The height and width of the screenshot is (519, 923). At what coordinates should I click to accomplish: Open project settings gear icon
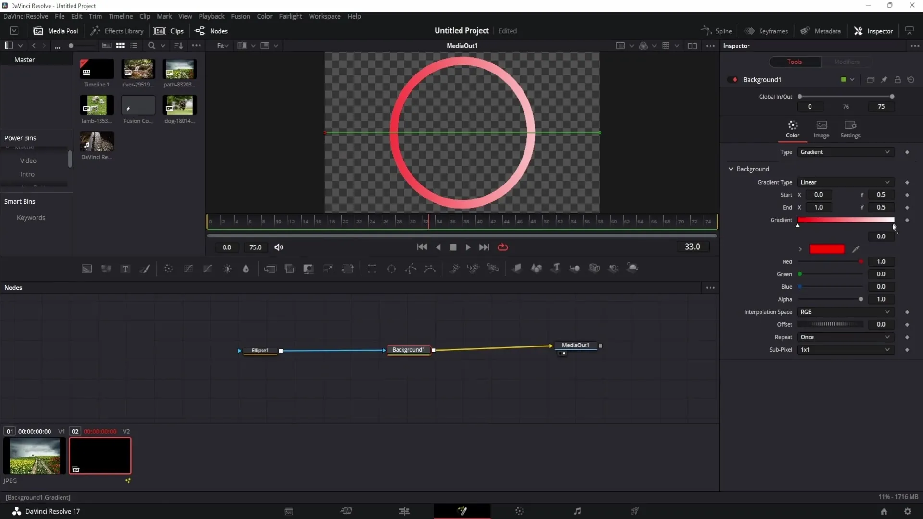coord(908,511)
